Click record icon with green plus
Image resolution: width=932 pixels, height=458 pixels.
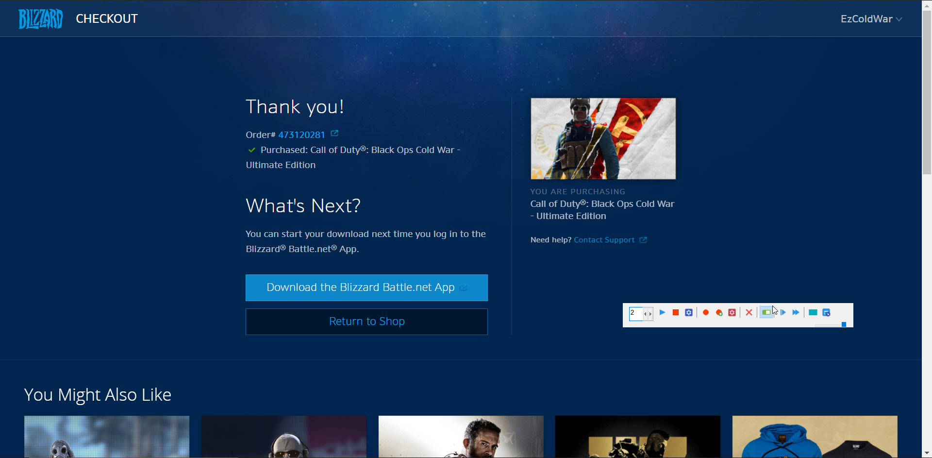[719, 312]
